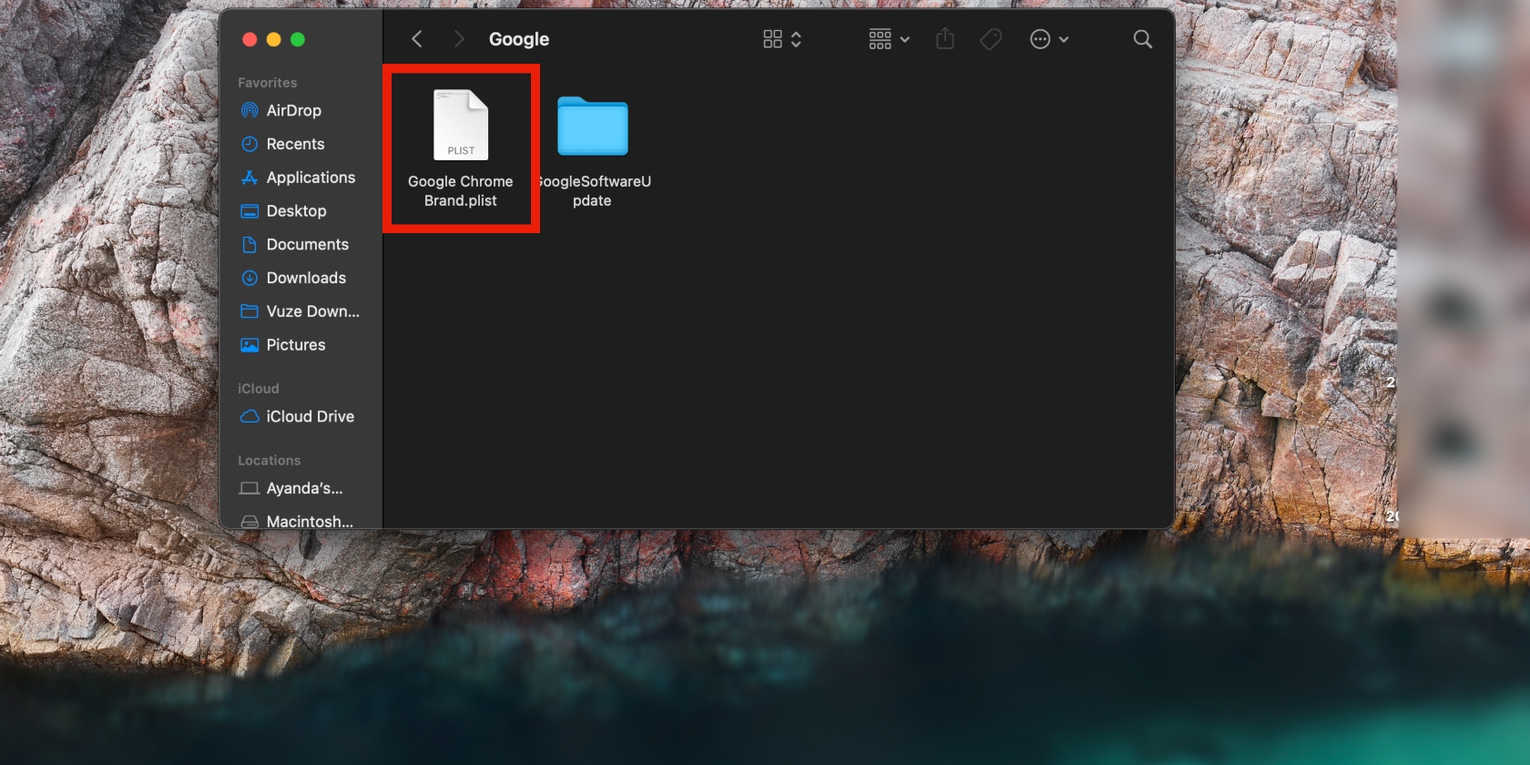This screenshot has width=1530, height=765.
Task: Click the Share toolbar icon
Action: pyautogui.click(x=945, y=38)
